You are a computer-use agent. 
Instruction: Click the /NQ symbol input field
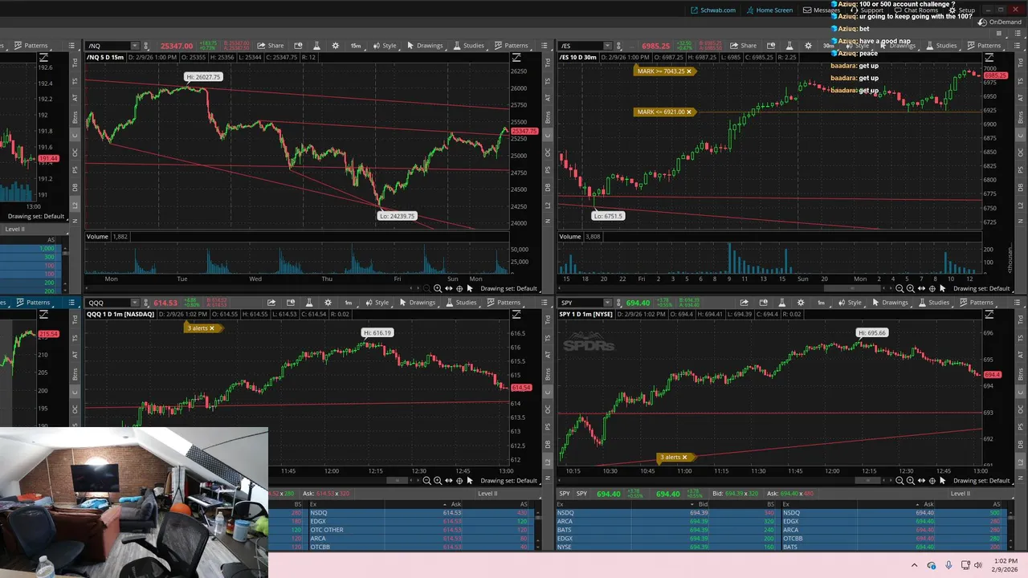[108, 46]
